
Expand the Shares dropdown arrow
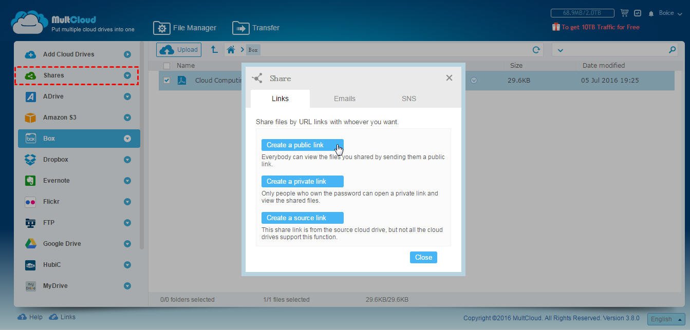[127, 75]
